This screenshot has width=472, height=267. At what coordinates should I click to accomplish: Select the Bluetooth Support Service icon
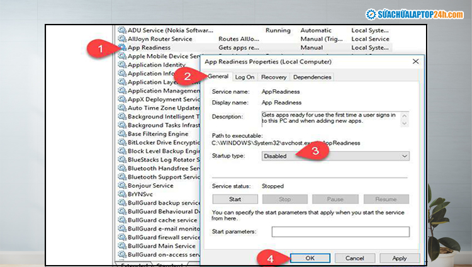122,177
